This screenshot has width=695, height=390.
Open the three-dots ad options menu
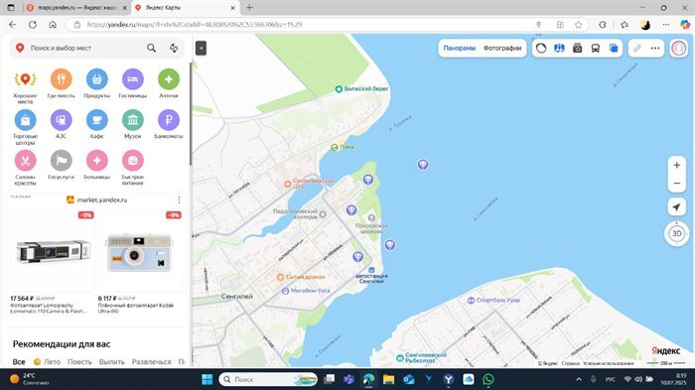click(x=179, y=199)
